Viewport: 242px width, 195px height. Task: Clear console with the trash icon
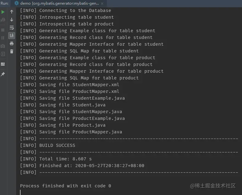click(12, 52)
